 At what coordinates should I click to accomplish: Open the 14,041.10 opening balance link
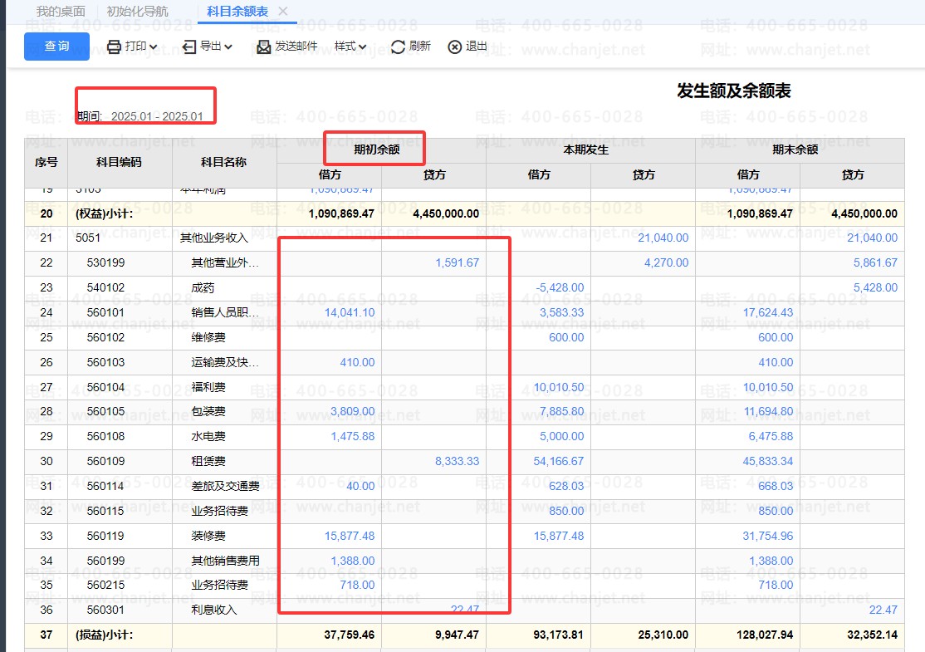pos(349,312)
